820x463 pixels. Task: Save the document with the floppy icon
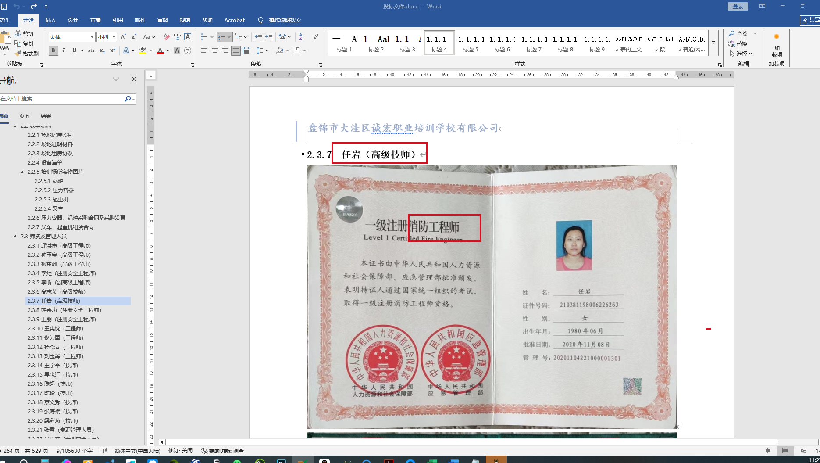pos(4,7)
